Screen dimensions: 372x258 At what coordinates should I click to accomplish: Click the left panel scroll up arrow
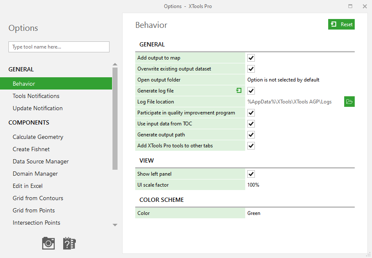115,64
